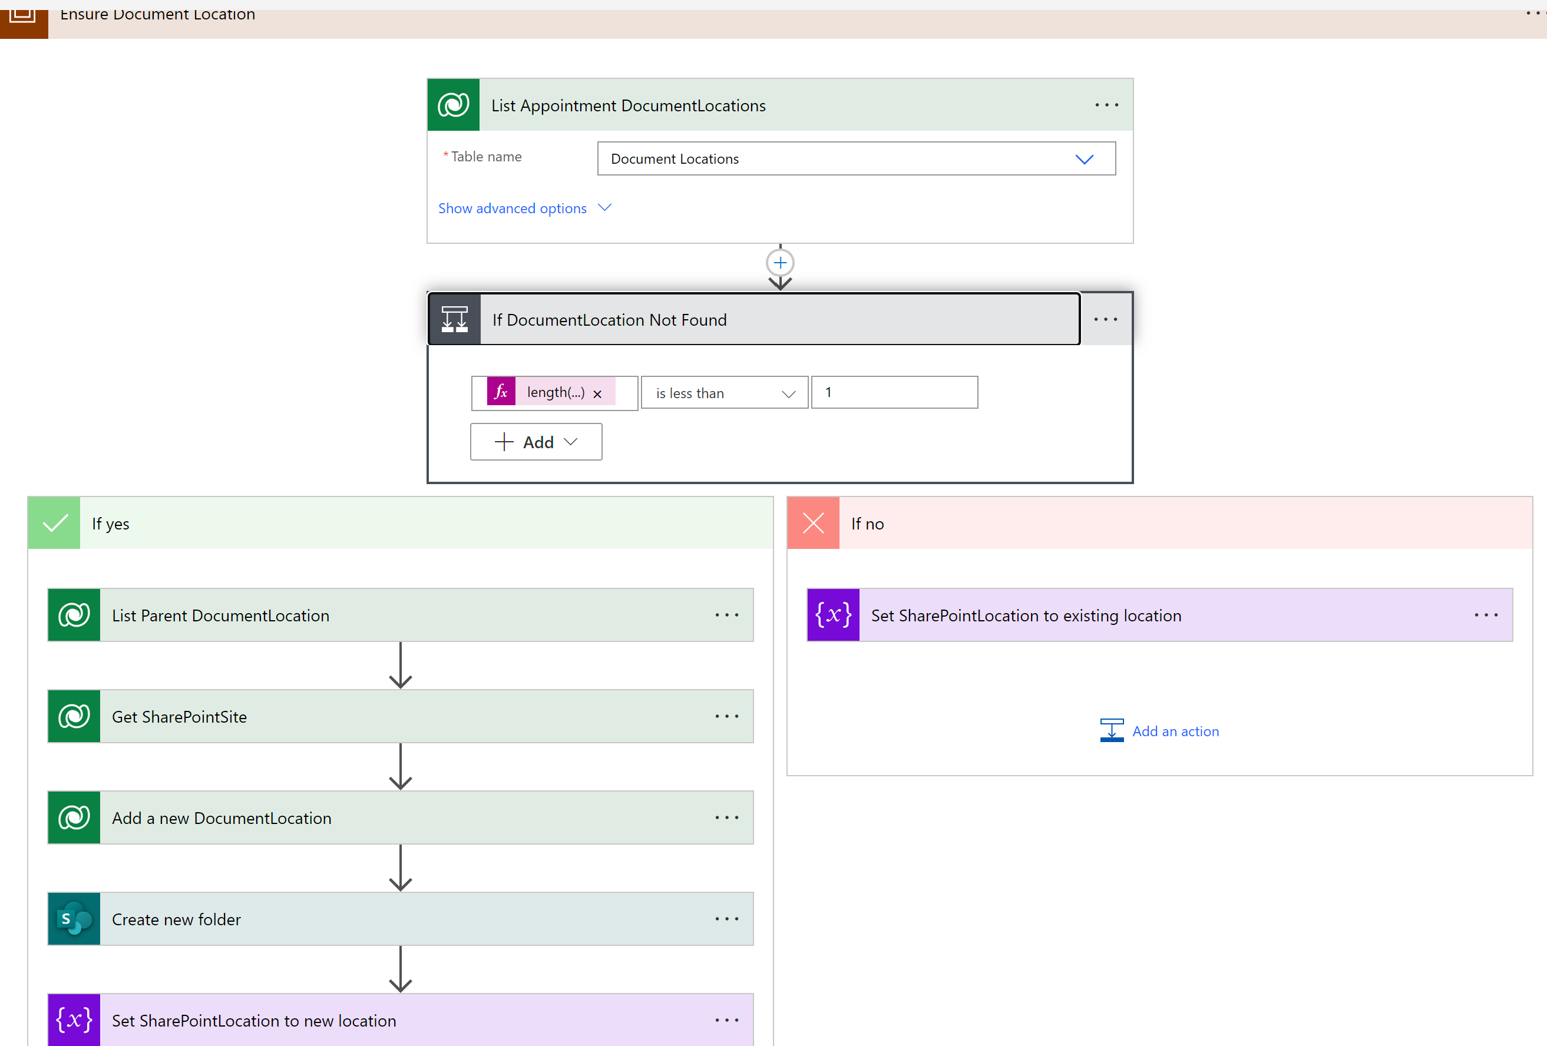Viewport: 1547px width, 1046px height.
Task: Click Dataverse icon on List Appointment DocumentLocations
Action: click(453, 105)
